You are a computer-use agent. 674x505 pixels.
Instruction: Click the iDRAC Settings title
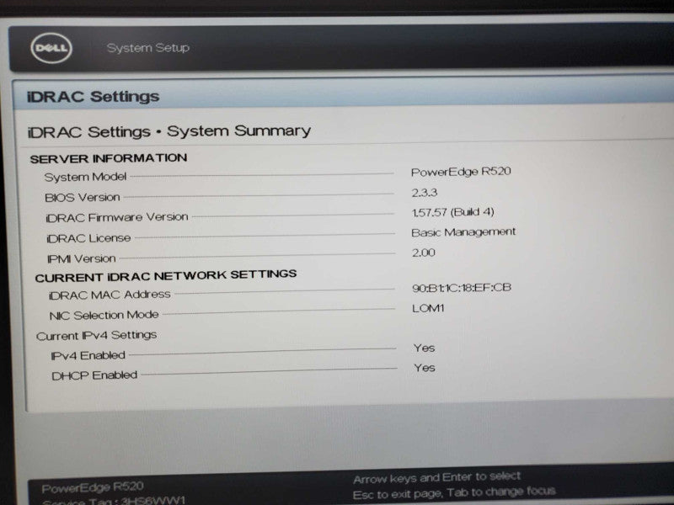[x=93, y=97]
